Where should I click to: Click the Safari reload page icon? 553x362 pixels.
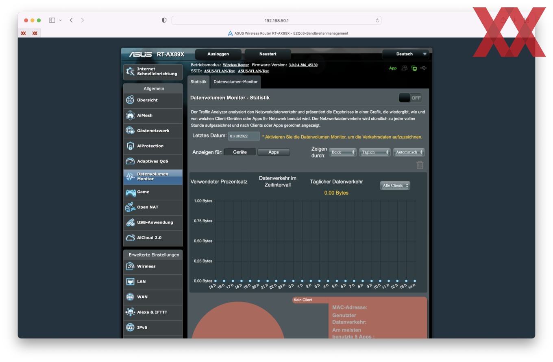coord(377,20)
